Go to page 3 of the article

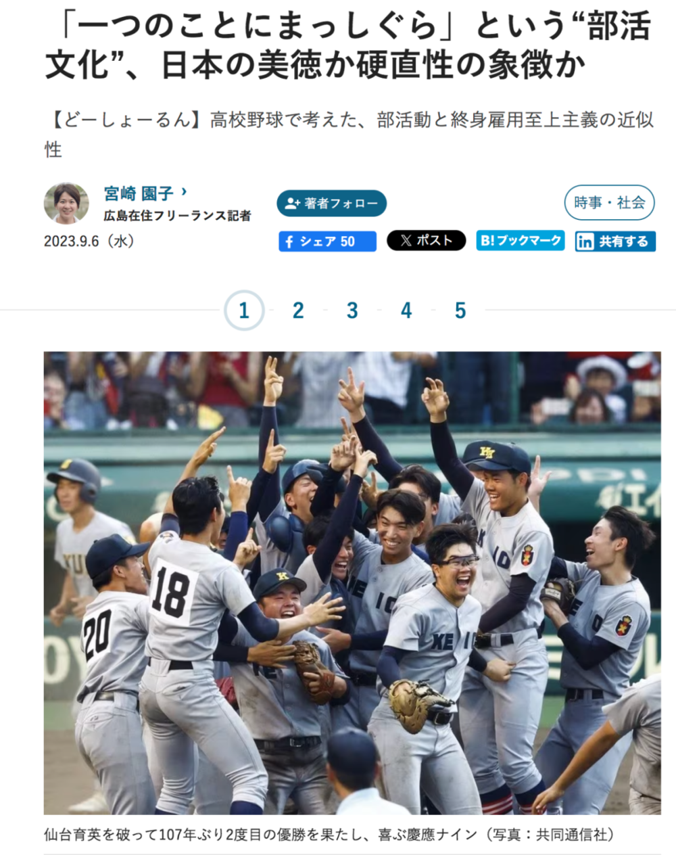tap(352, 310)
